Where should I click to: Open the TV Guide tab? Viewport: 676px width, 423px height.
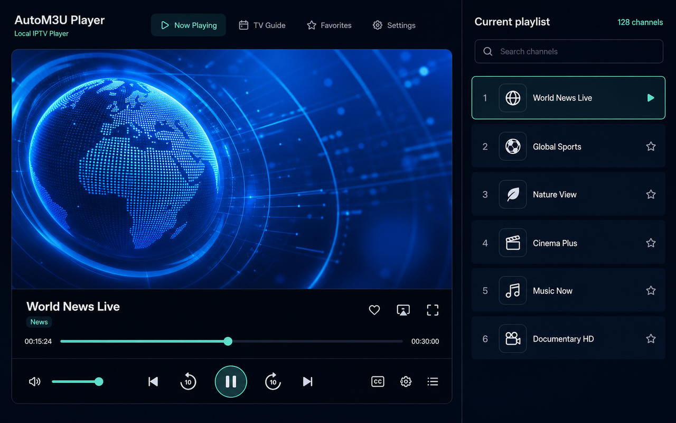click(262, 25)
